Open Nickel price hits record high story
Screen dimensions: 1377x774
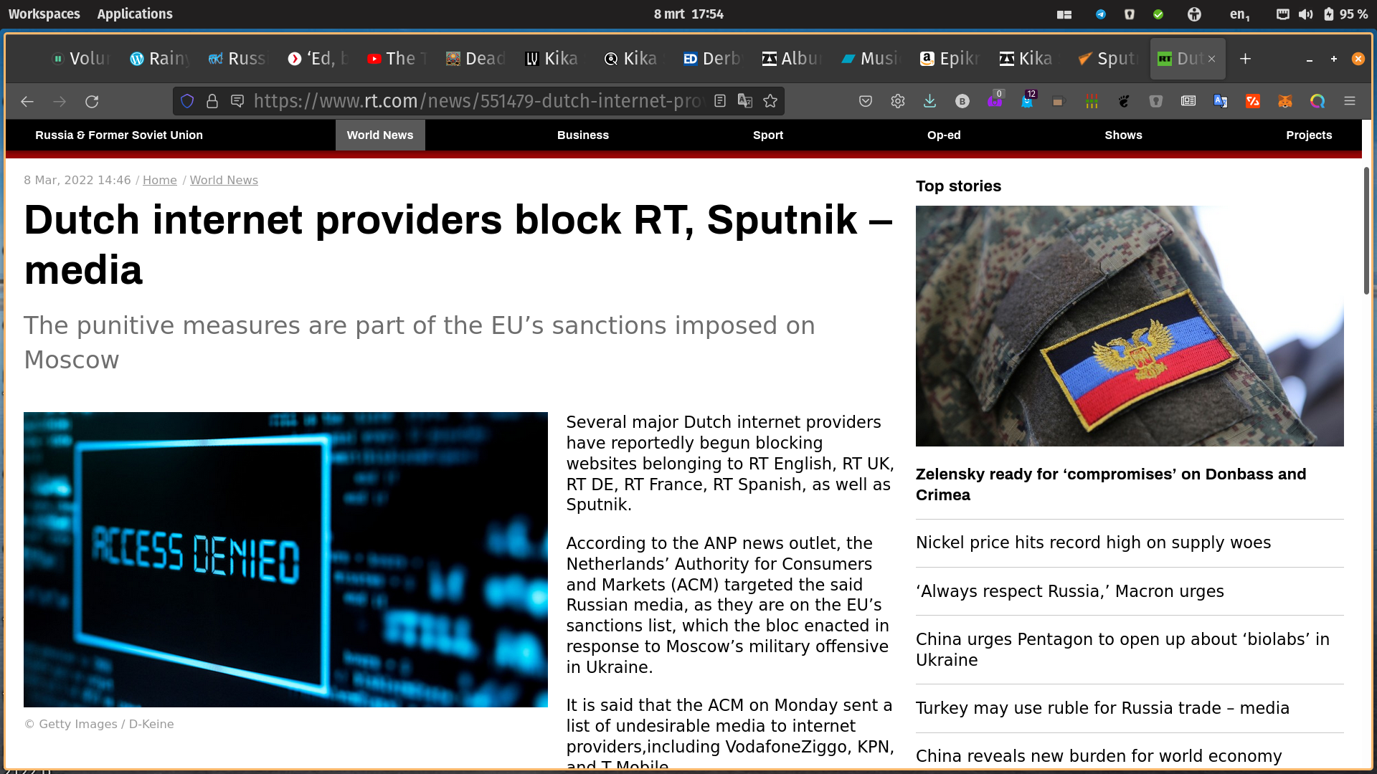point(1093,543)
